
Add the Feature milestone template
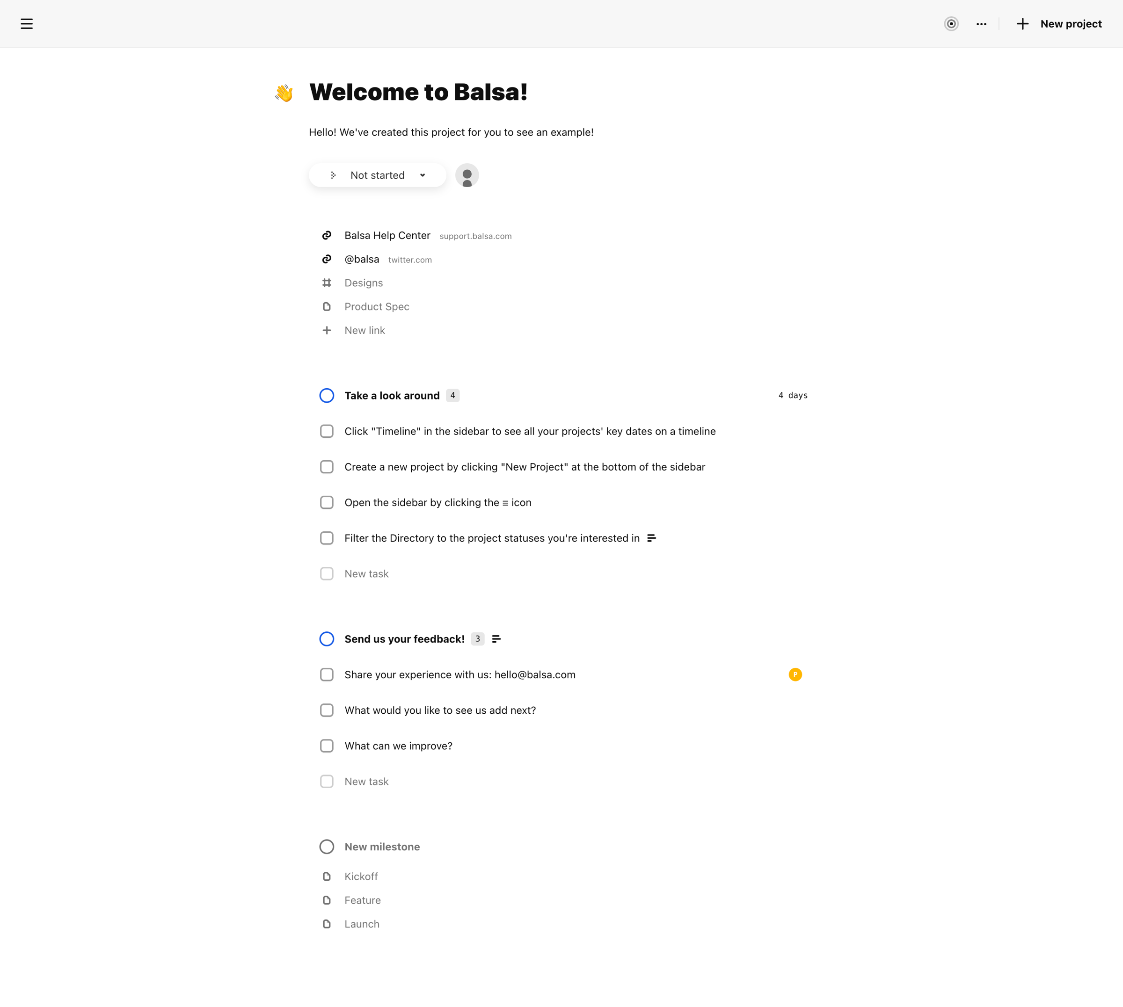click(362, 900)
